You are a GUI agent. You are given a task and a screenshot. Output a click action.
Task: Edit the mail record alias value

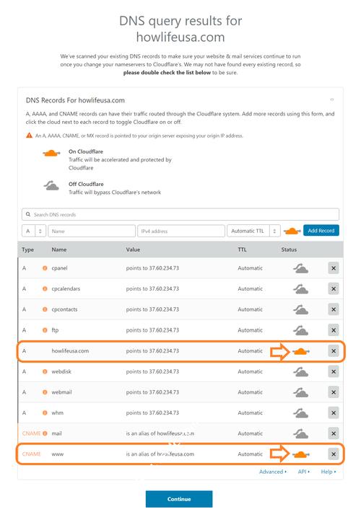pos(160,433)
